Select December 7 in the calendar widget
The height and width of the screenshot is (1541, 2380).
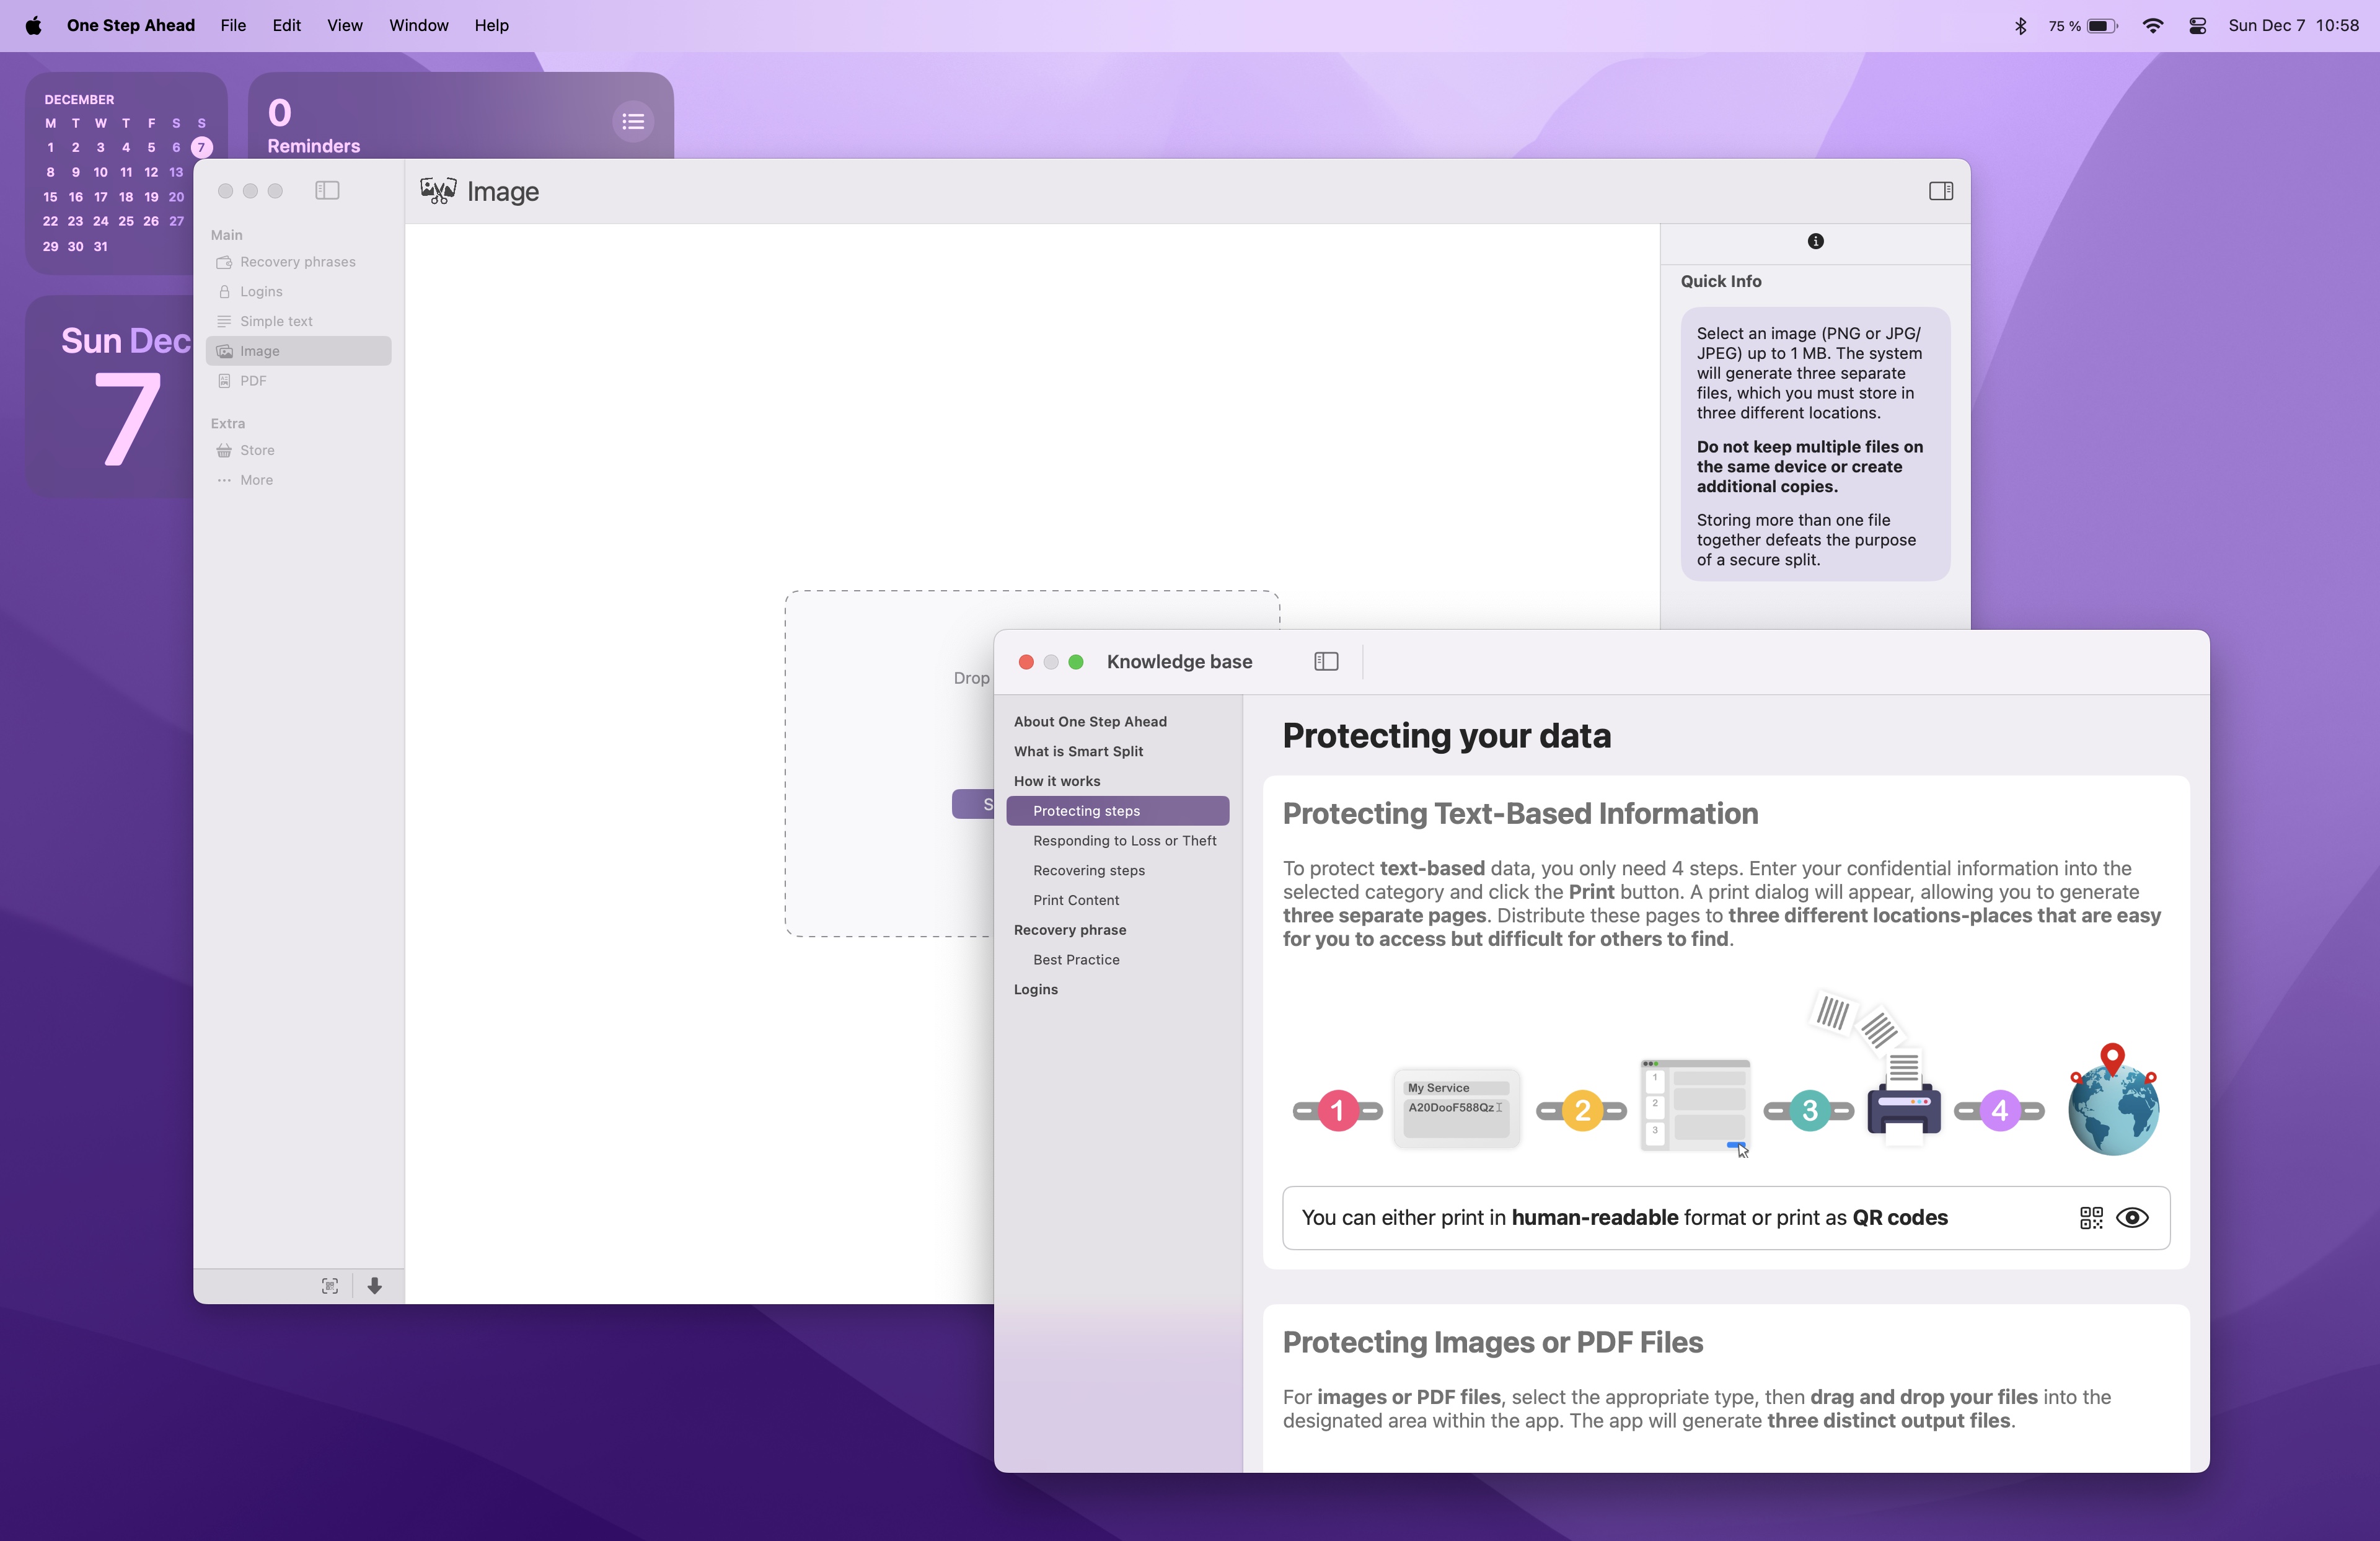200,147
